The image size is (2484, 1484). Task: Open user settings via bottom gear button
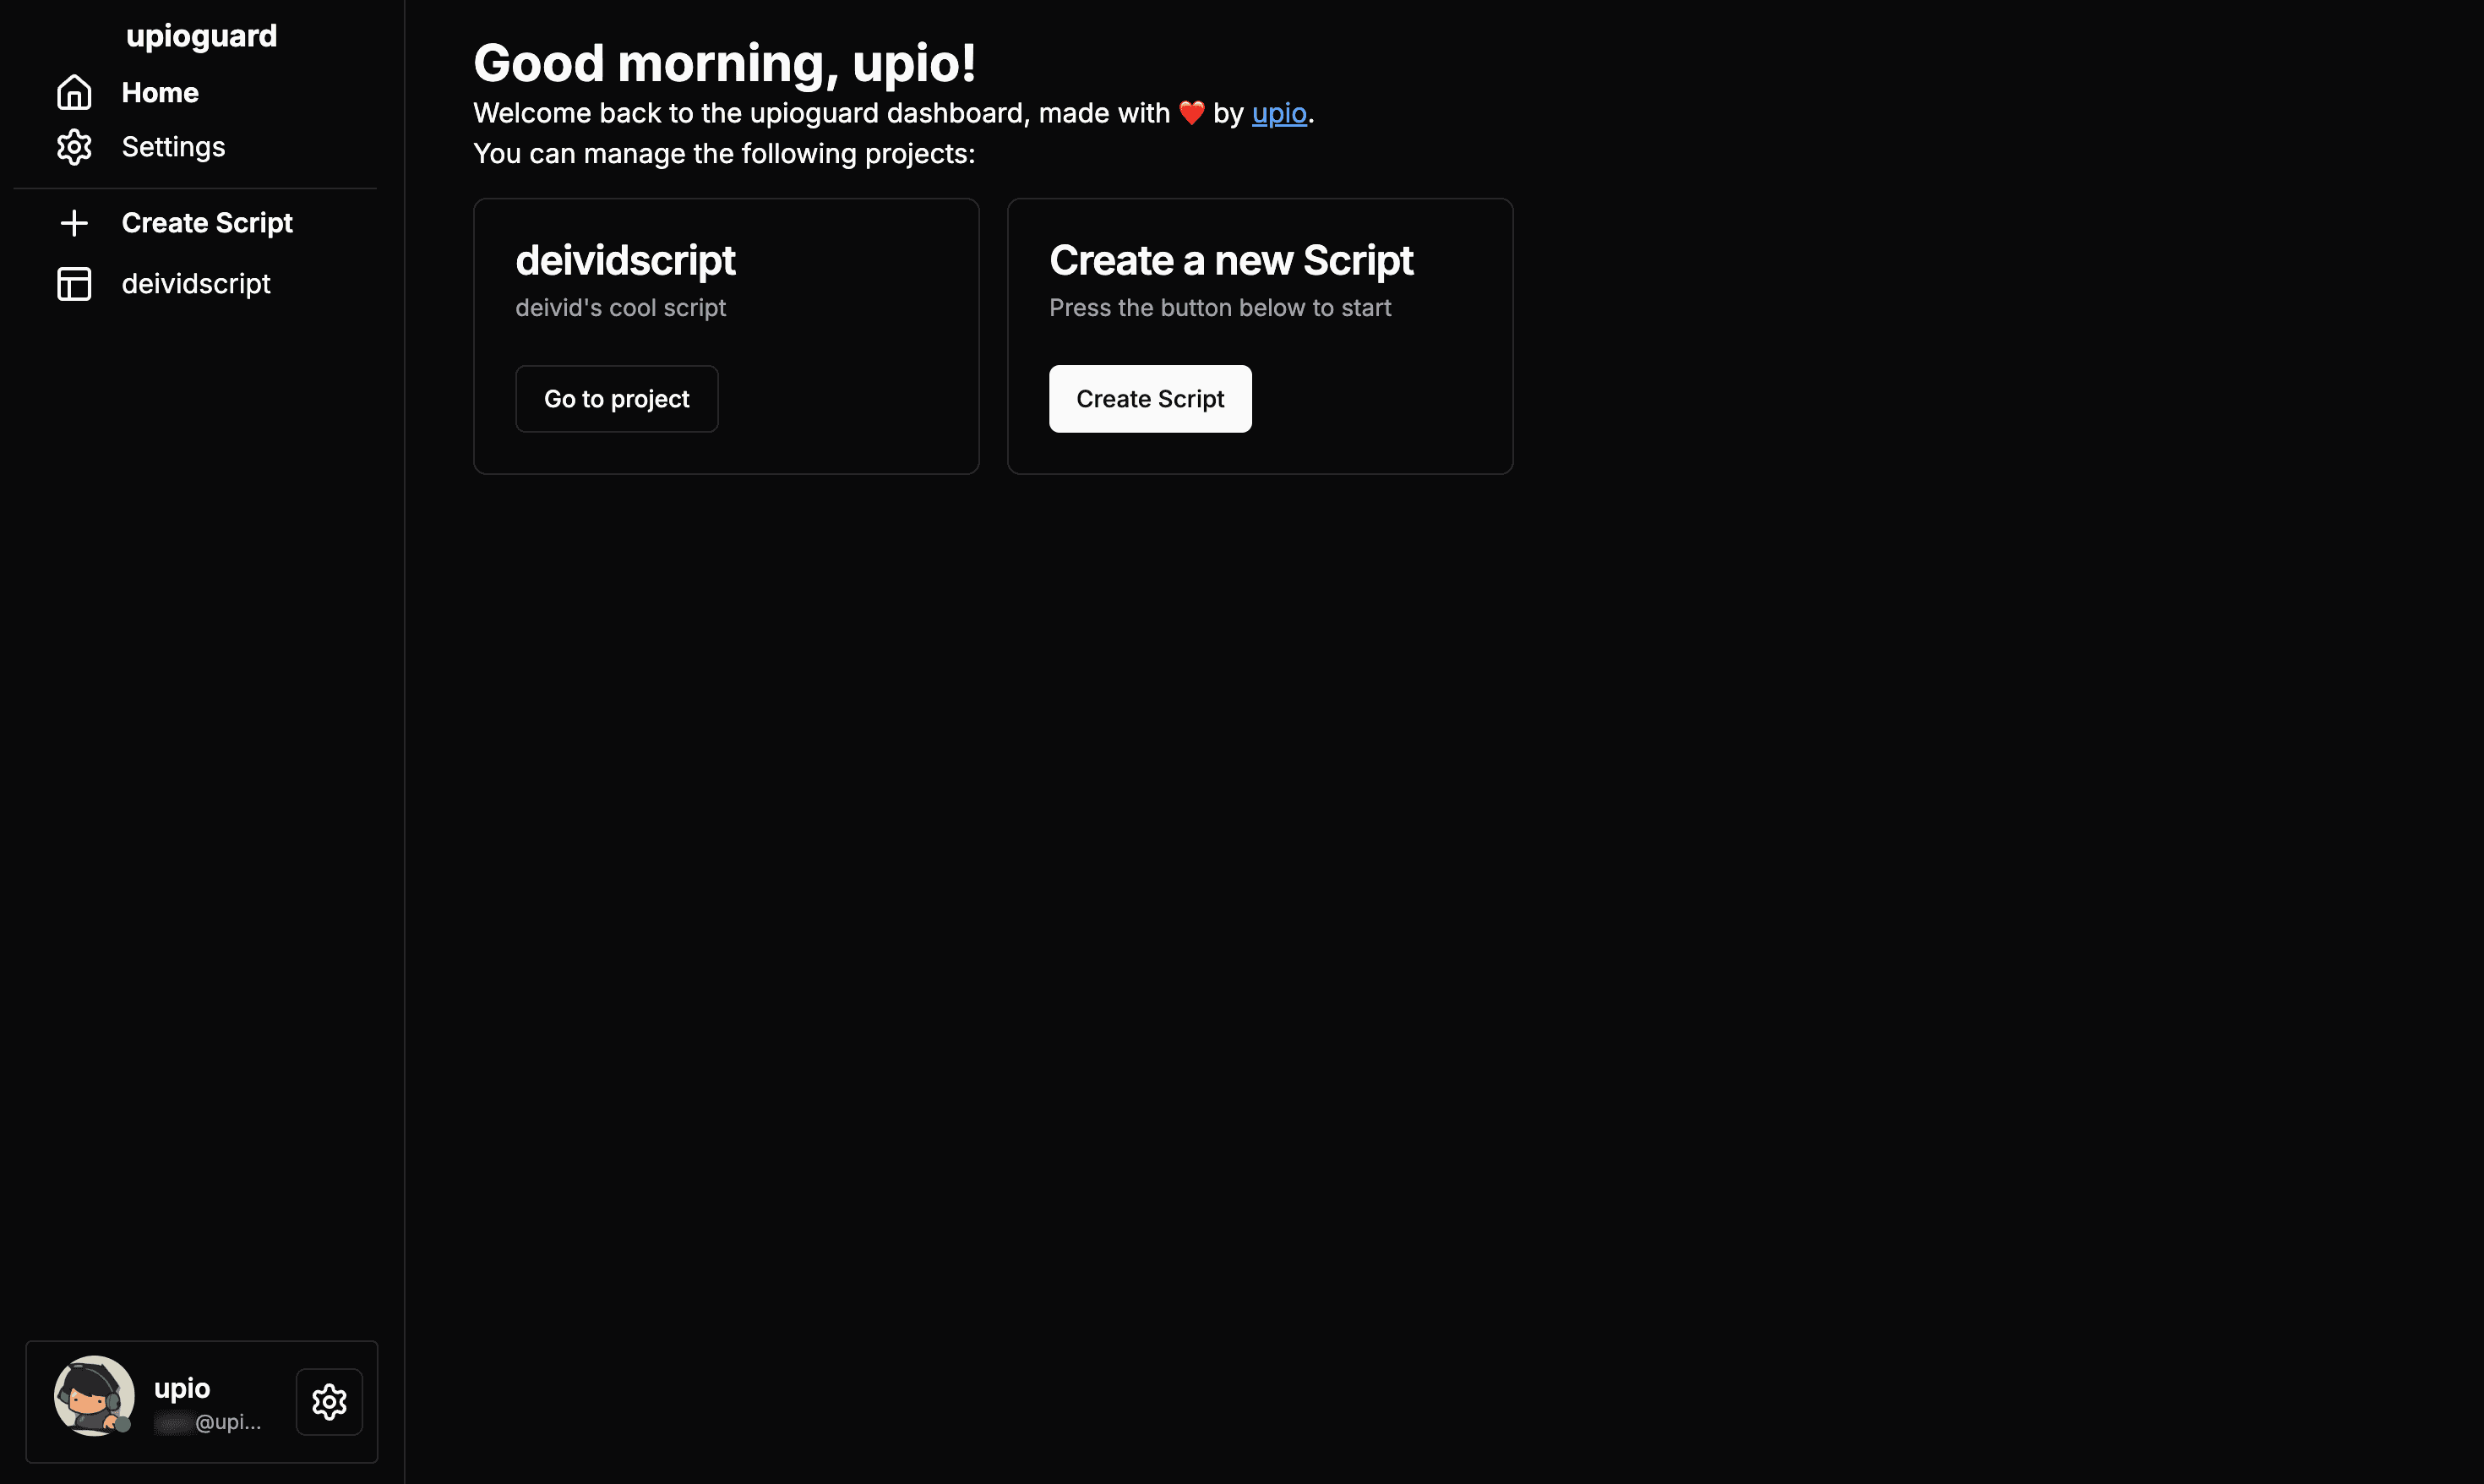(329, 1401)
